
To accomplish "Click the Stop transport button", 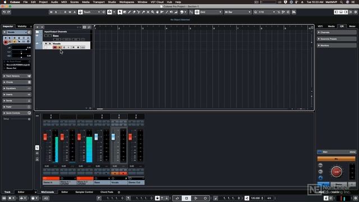I will (x=186, y=198).
